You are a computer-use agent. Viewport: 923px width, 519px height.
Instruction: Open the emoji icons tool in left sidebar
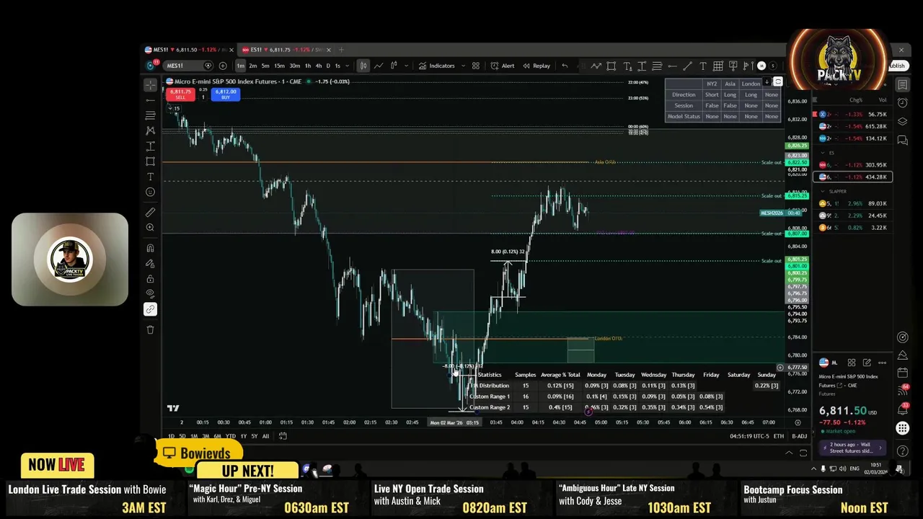(x=150, y=192)
